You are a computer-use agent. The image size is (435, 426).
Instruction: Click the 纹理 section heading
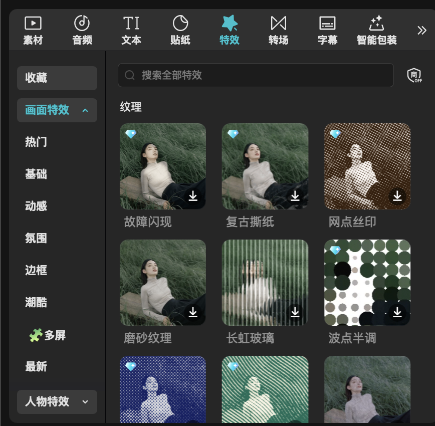[131, 107]
